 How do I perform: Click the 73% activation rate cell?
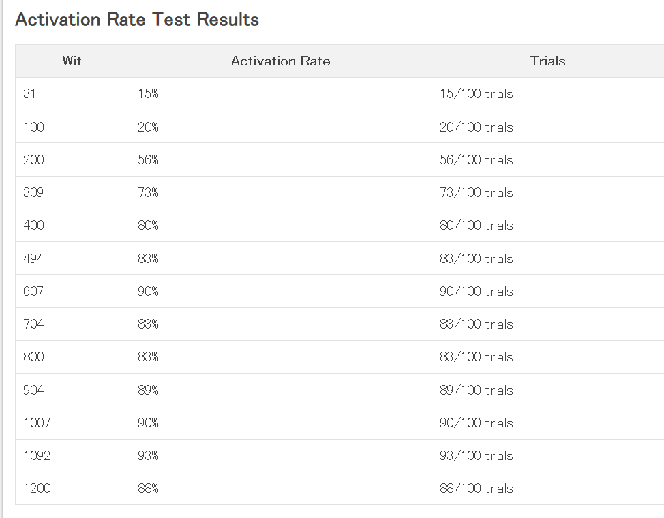(x=281, y=192)
